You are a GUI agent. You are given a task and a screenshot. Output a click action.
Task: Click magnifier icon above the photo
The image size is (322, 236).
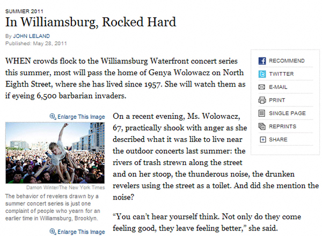coord(53,117)
